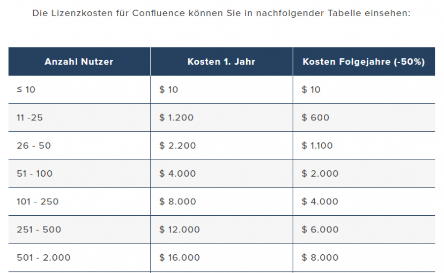Click follow-up cost for 501 - 2.000 users
This screenshot has height=273, width=444.
(x=320, y=257)
